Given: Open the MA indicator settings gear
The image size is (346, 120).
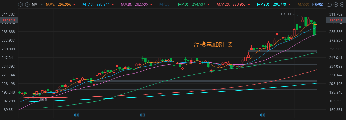Looking at the screenshot, I should pyautogui.click(x=20, y=4).
